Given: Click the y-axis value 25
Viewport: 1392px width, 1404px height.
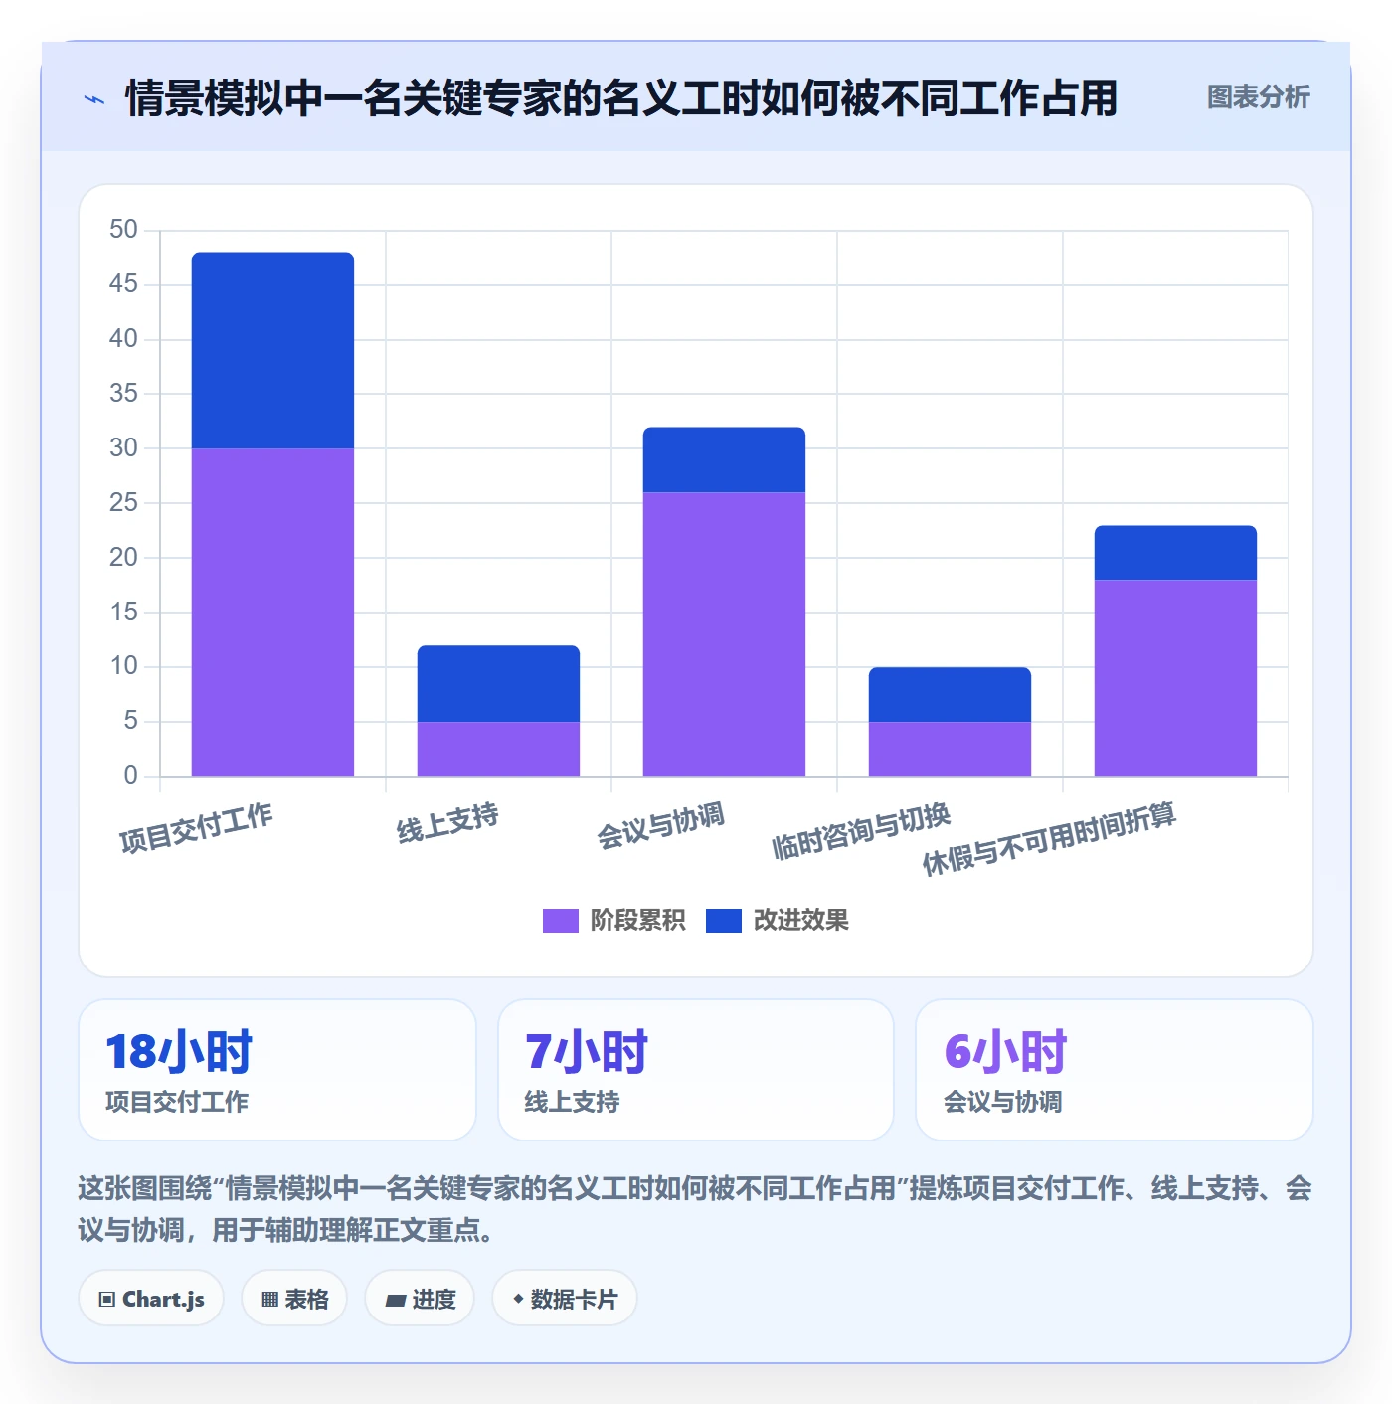Looking at the screenshot, I should coord(123,503).
